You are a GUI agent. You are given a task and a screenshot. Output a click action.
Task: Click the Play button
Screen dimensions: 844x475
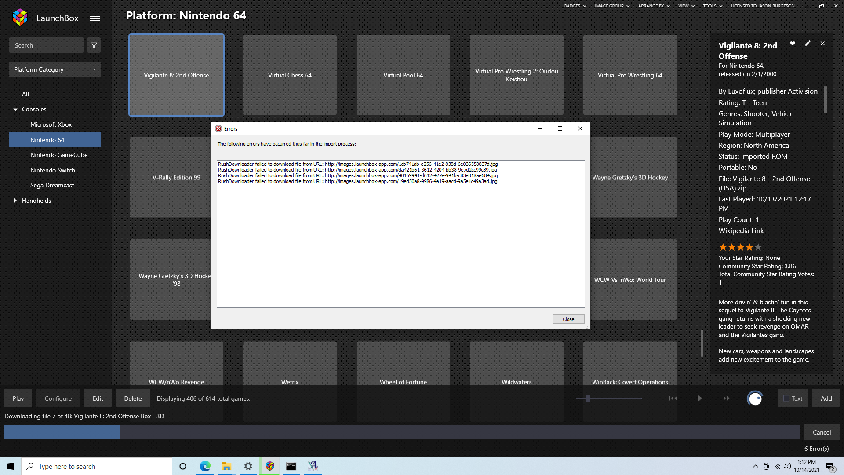pyautogui.click(x=18, y=398)
